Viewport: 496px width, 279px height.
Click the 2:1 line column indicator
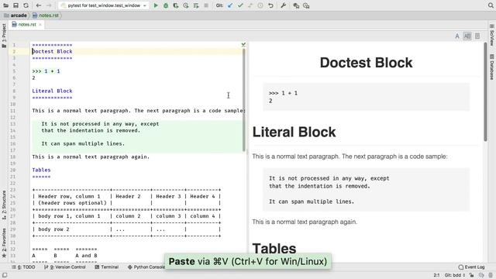[436, 275]
